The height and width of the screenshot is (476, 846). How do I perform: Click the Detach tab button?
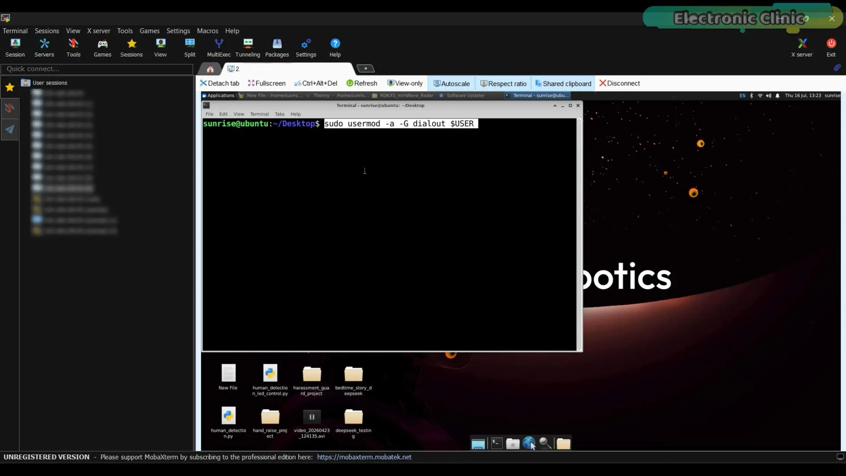(x=219, y=83)
